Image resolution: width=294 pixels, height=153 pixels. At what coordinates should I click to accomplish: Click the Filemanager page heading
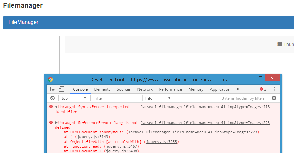[23, 5]
